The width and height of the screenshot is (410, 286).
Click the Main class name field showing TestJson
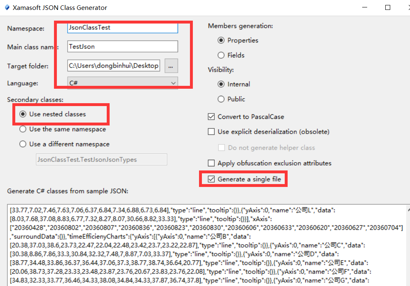(122, 46)
